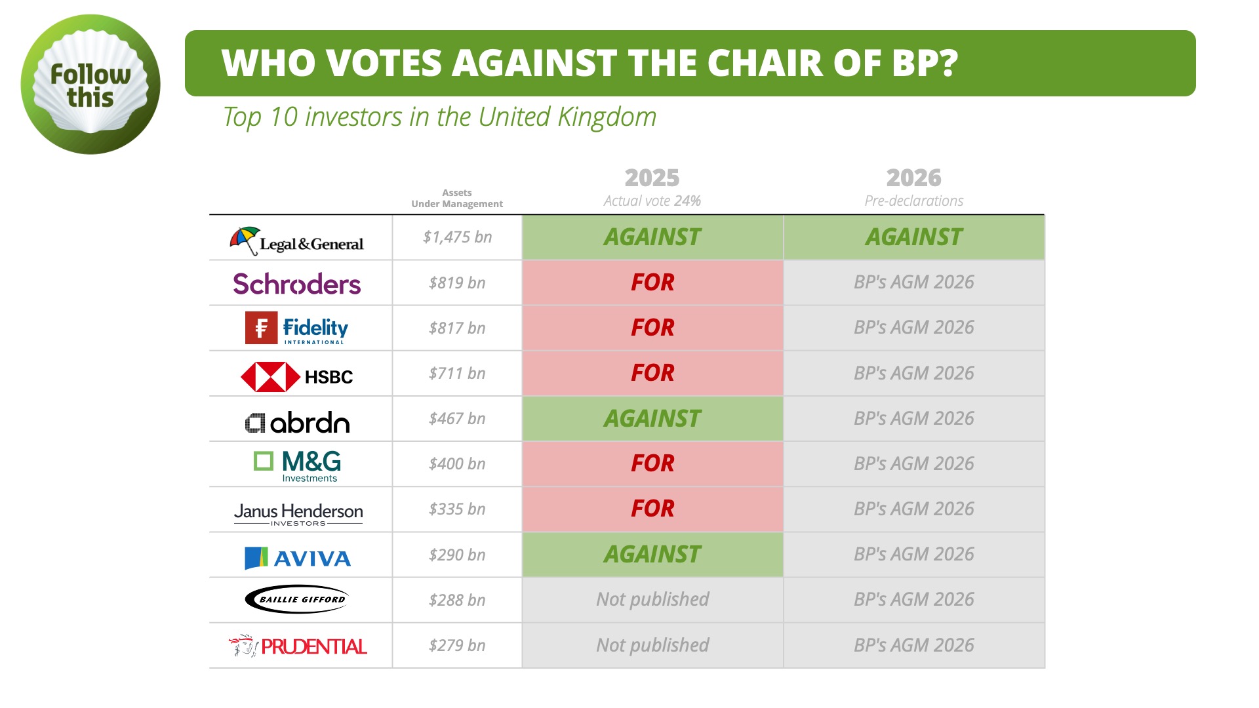1259x708 pixels.
Task: Select the abrdn logo
Action: coord(297,423)
